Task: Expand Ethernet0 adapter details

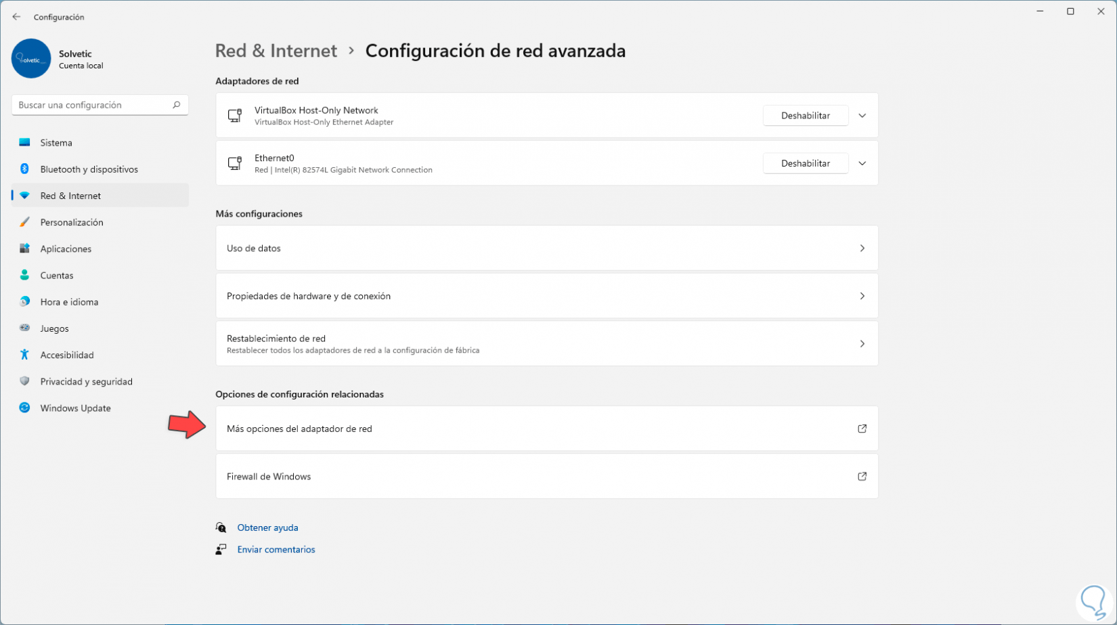Action: (x=862, y=163)
